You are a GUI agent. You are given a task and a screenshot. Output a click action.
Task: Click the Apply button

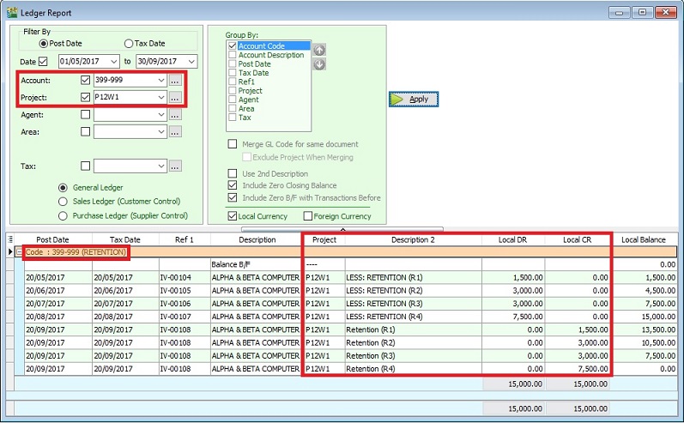pos(413,100)
